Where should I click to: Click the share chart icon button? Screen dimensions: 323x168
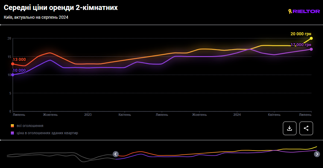(x=306, y=128)
